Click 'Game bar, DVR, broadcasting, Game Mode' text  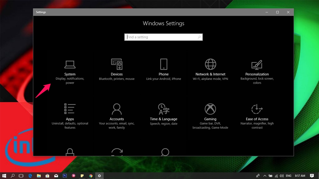click(210, 126)
